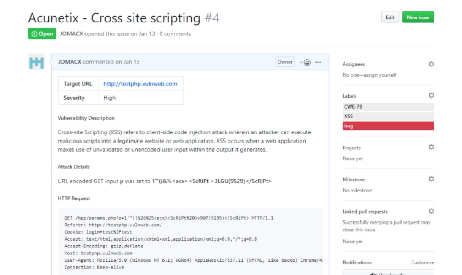The height and width of the screenshot is (275, 462).
Task: Add an emoji reaction to the comment
Action: [305, 62]
